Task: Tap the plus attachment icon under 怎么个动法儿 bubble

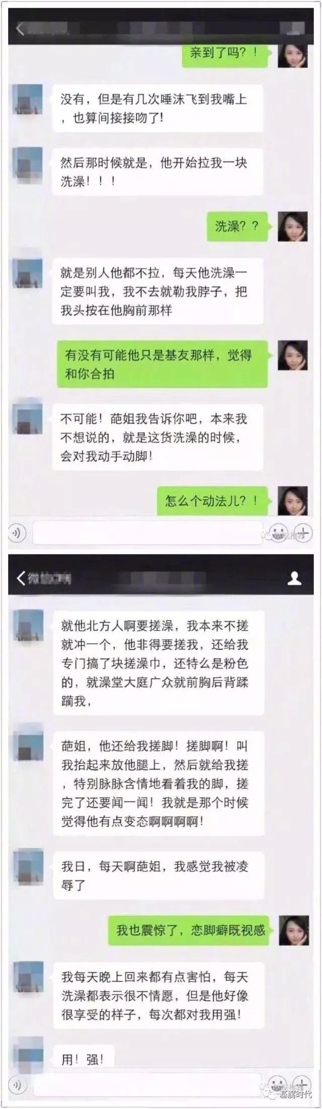Action: tap(303, 533)
